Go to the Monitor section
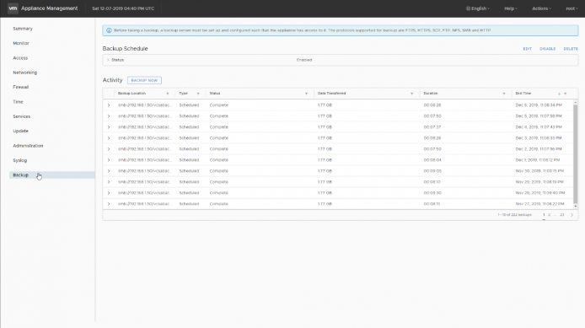 21,43
